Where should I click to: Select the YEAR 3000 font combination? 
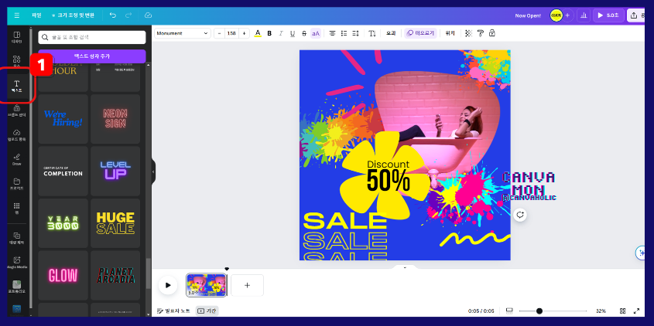click(63, 223)
